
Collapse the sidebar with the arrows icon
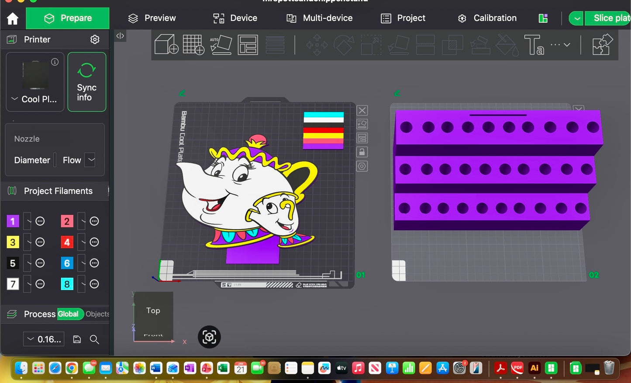pos(120,36)
